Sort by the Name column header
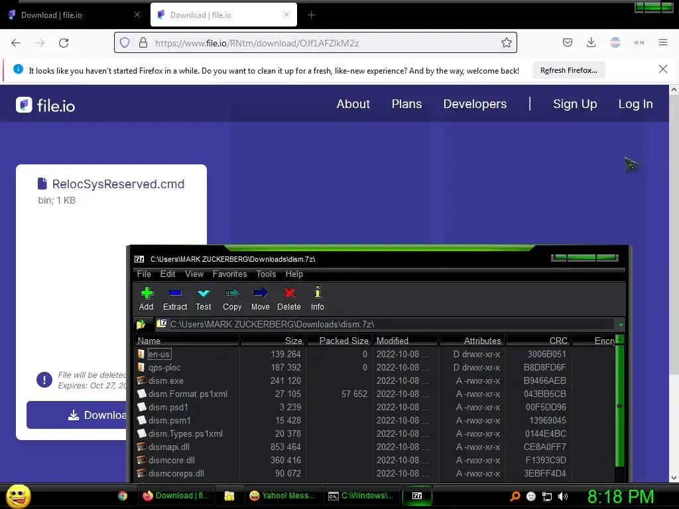The height and width of the screenshot is (509, 679). 186,341
